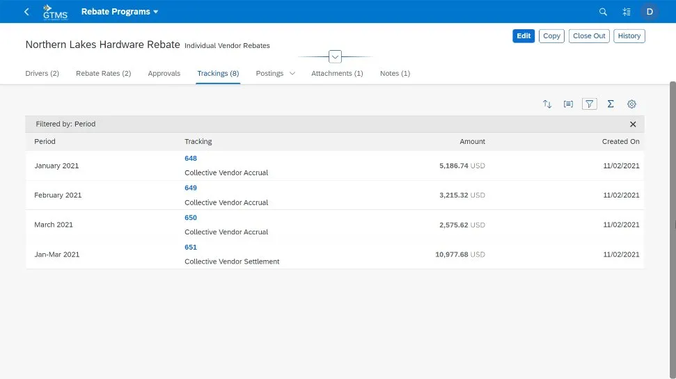Open the group settings icon
676x379 pixels.
(568, 104)
